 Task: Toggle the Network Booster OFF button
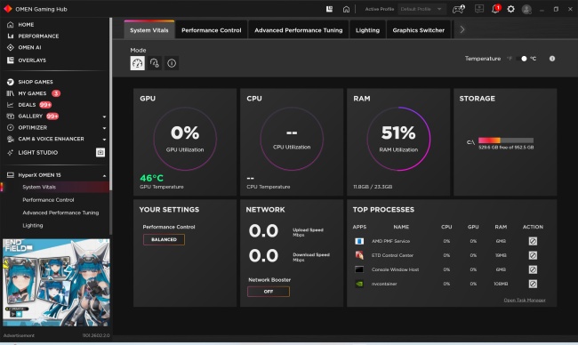coord(269,292)
